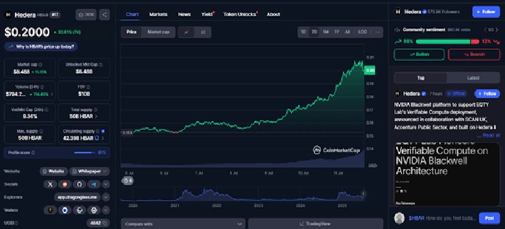Go to next community sentiment page arrow
This screenshot has width=505, height=229.
496,30
